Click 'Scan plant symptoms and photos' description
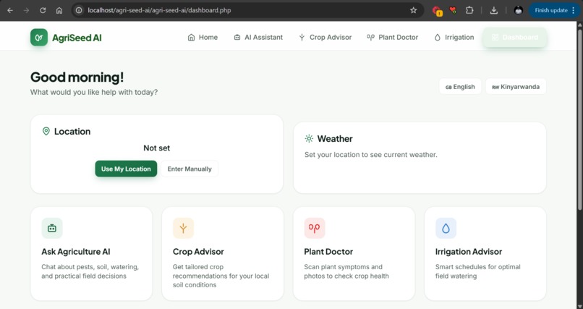Viewport: 583px width, 309px height. pos(346,271)
